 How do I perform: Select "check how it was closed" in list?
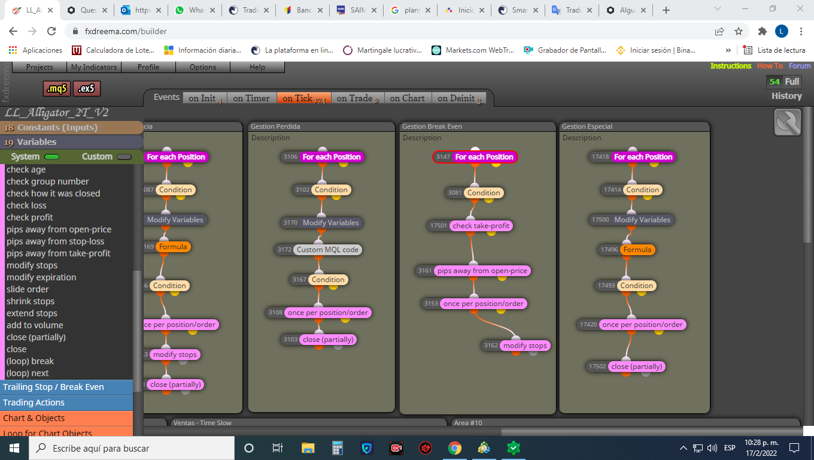[53, 193]
